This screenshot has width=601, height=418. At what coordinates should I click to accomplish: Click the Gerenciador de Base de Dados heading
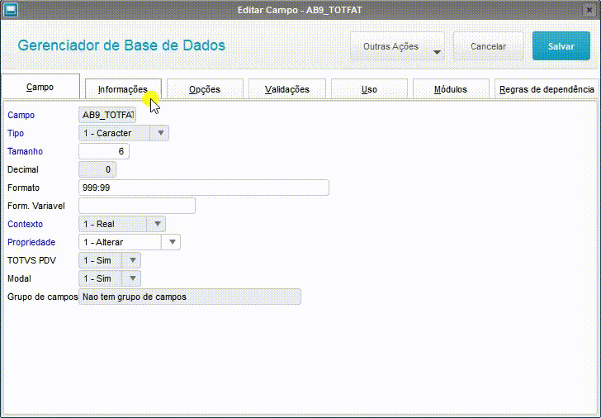tap(121, 45)
